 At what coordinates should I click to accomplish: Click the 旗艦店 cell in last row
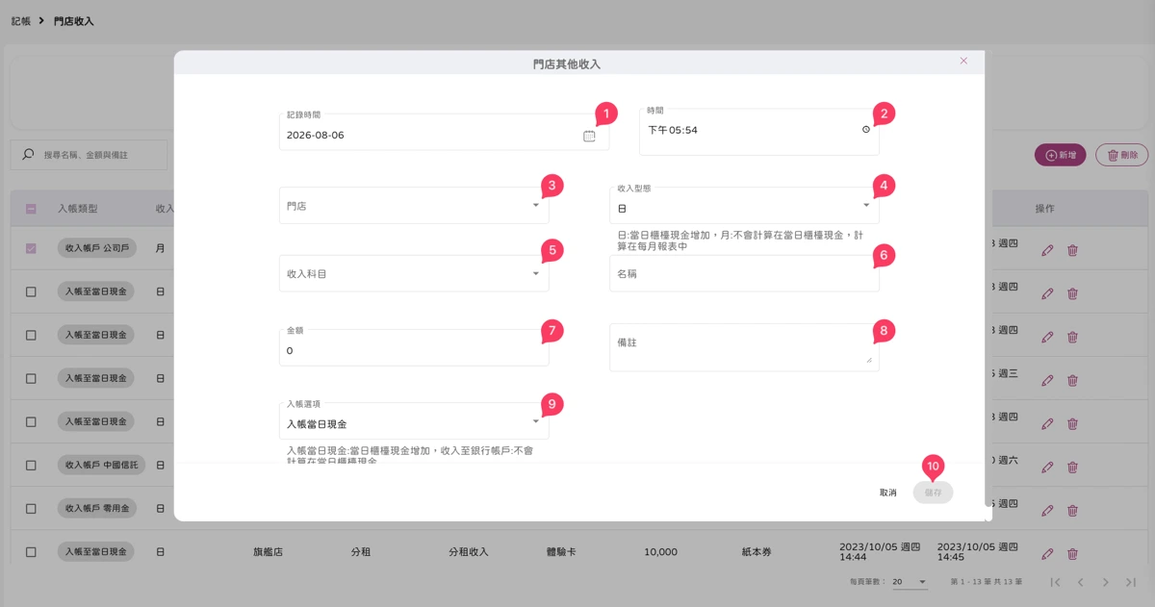click(x=268, y=552)
